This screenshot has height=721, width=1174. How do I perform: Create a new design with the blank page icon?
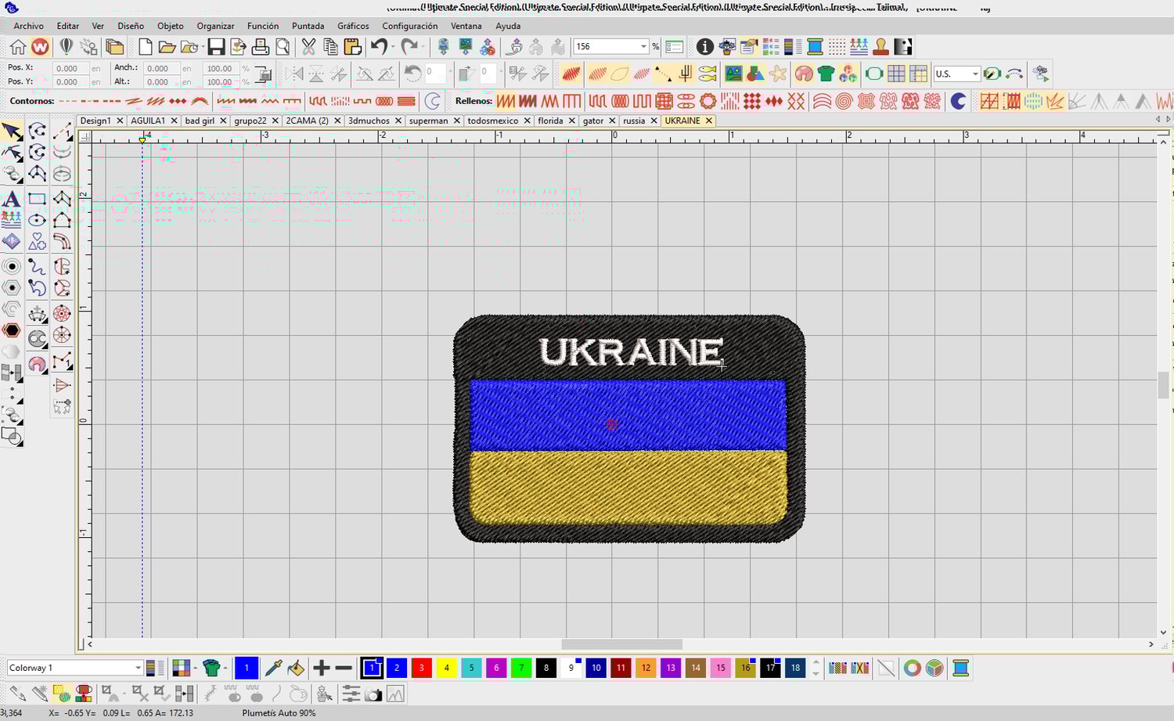point(145,47)
